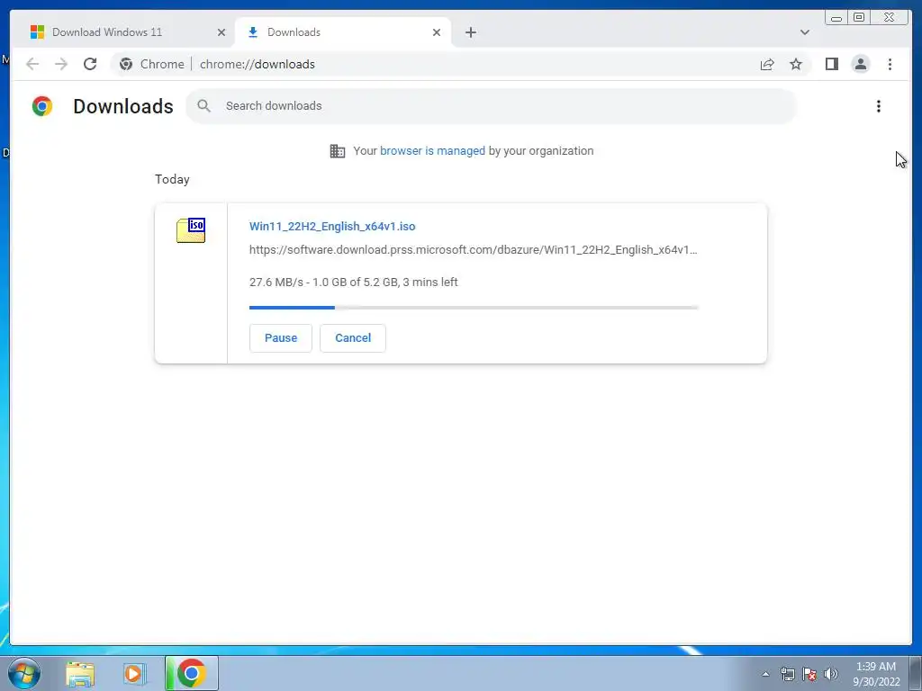Share this page icon in address bar
Image resolution: width=922 pixels, height=691 pixels.
coord(767,64)
